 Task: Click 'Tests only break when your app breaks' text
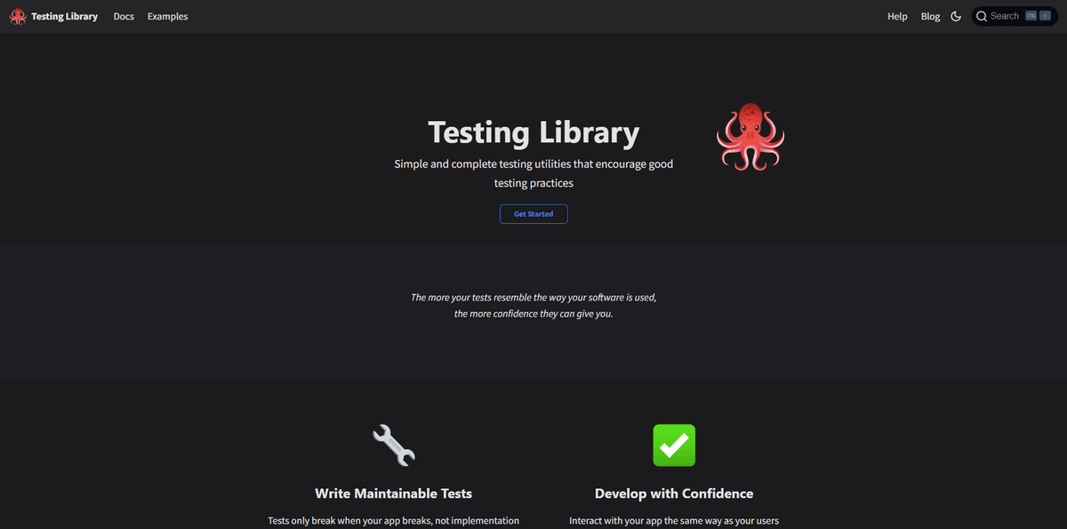(x=393, y=521)
